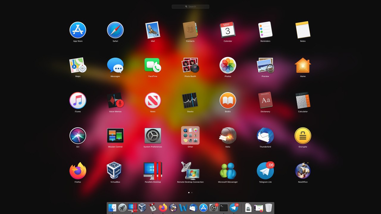Launch iTunes

(x=78, y=100)
